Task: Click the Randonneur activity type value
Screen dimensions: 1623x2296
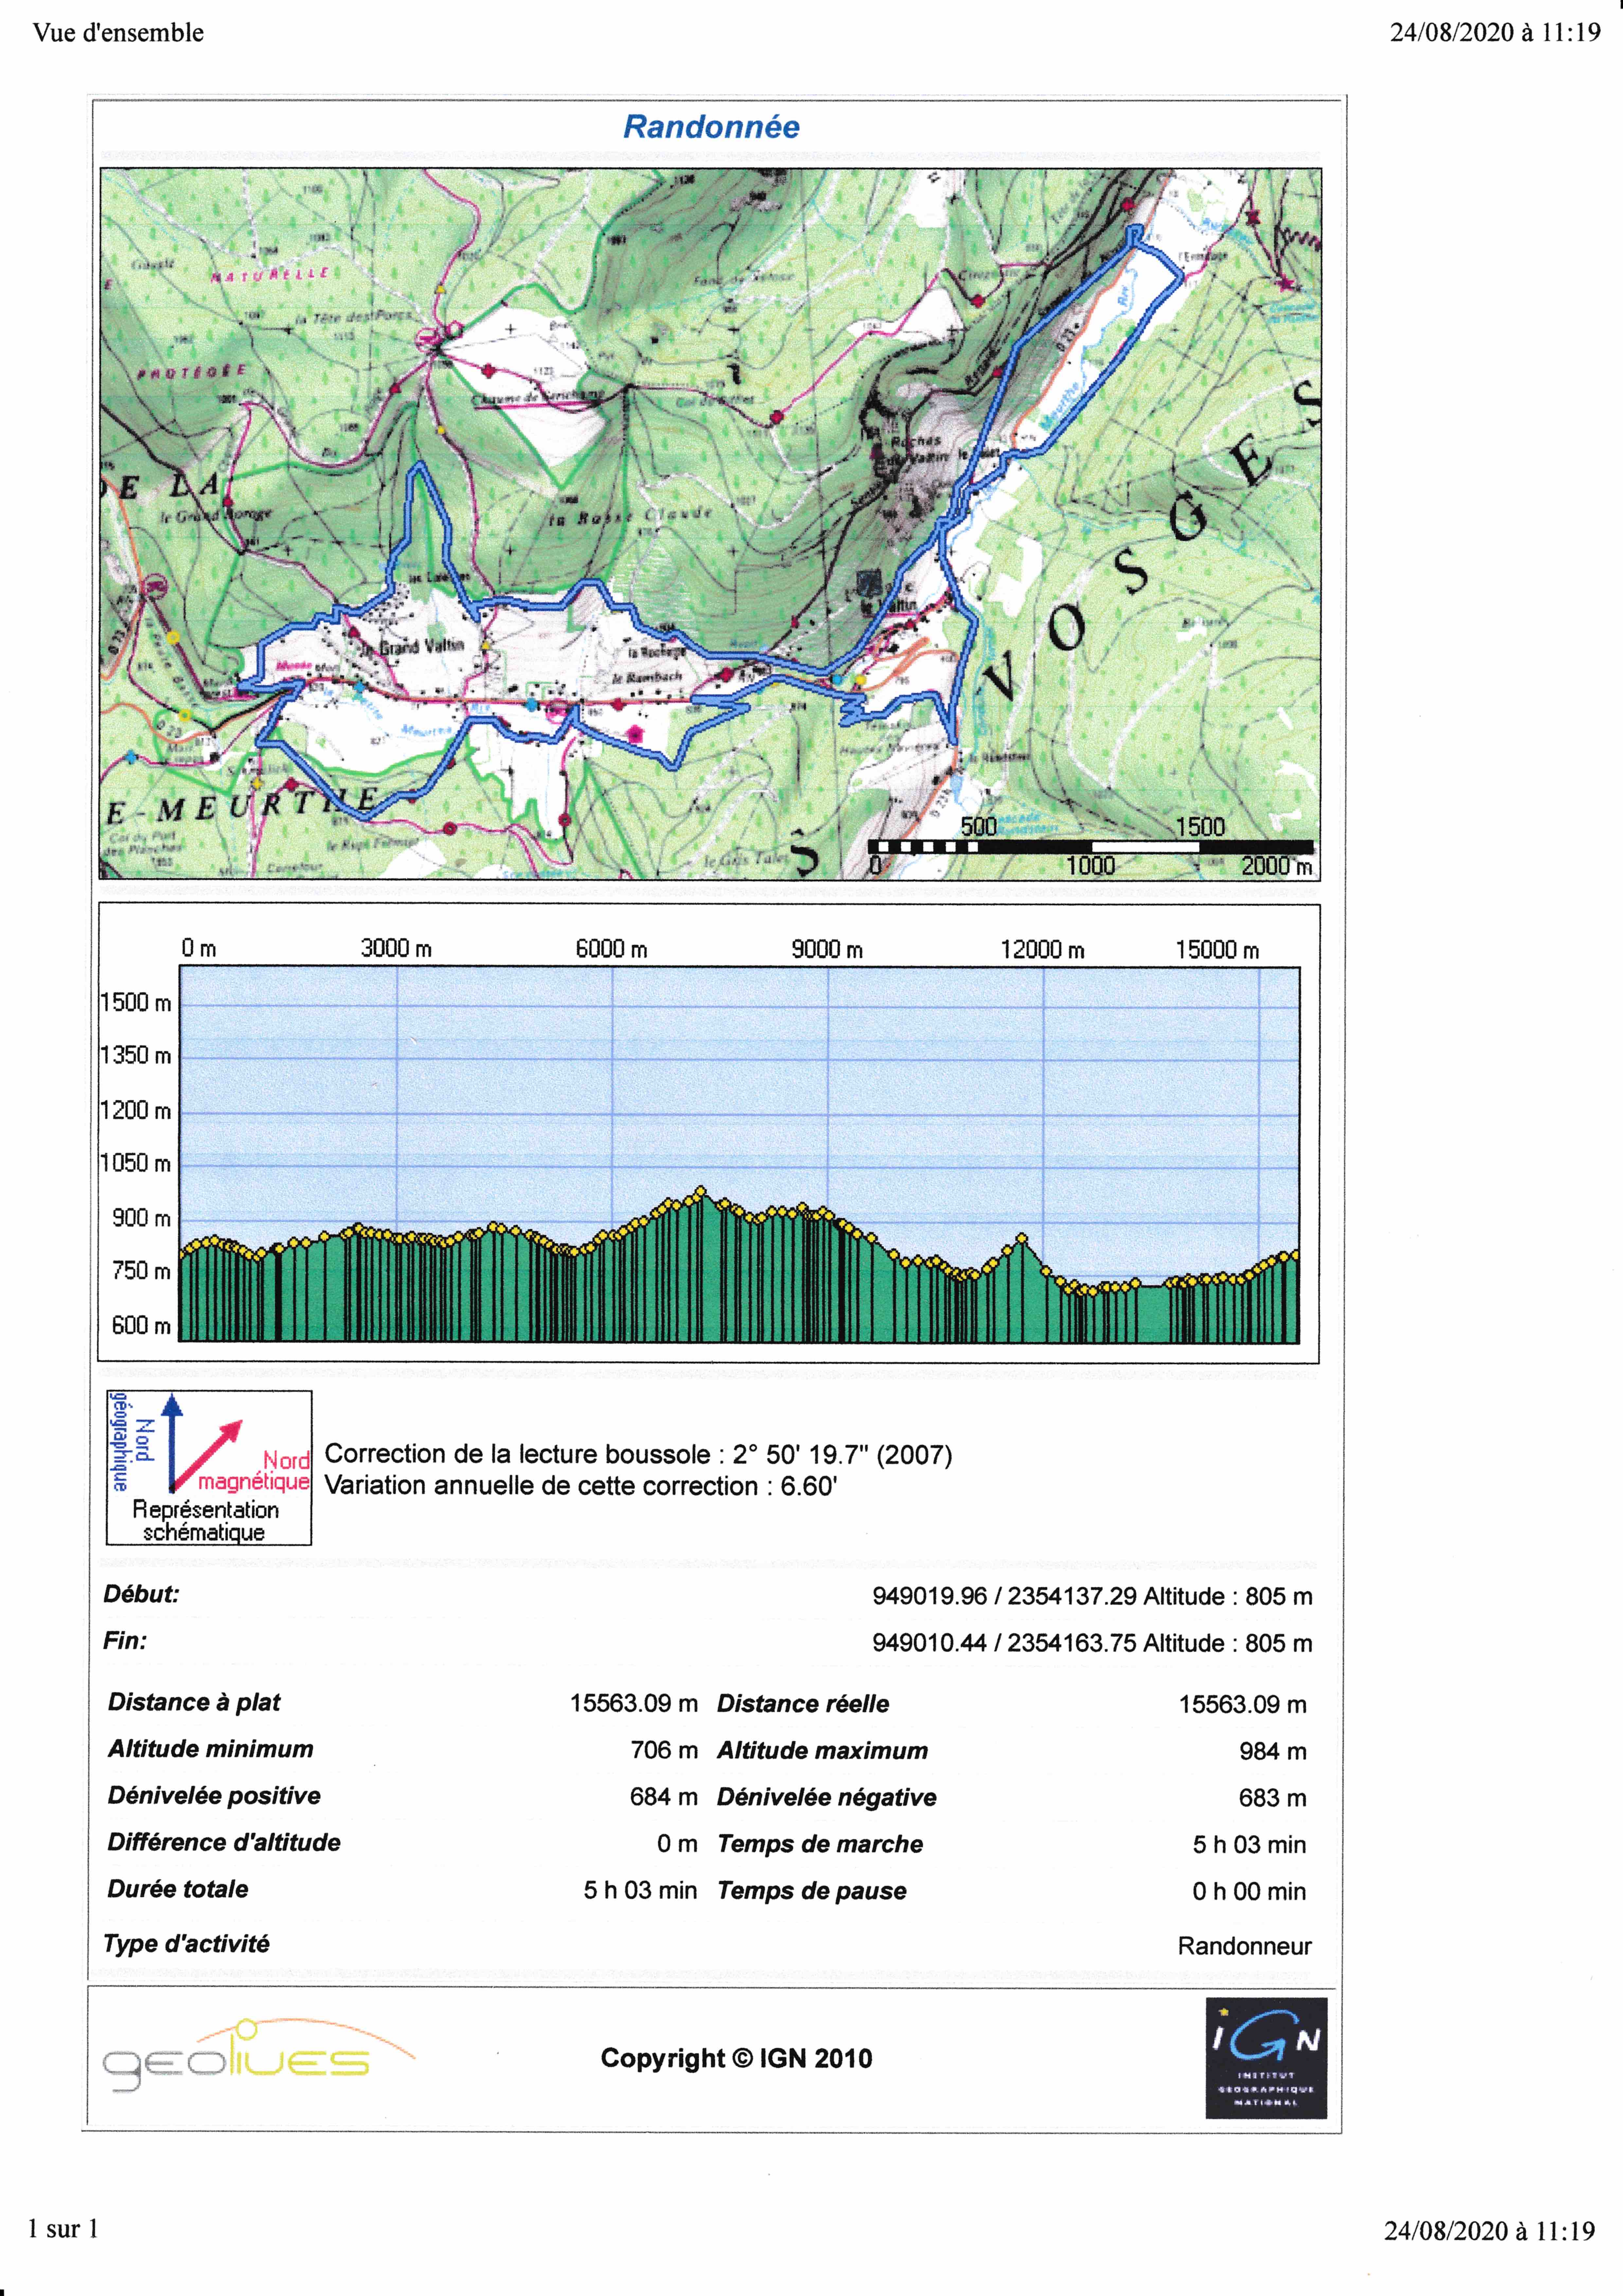Action: point(1244,1946)
